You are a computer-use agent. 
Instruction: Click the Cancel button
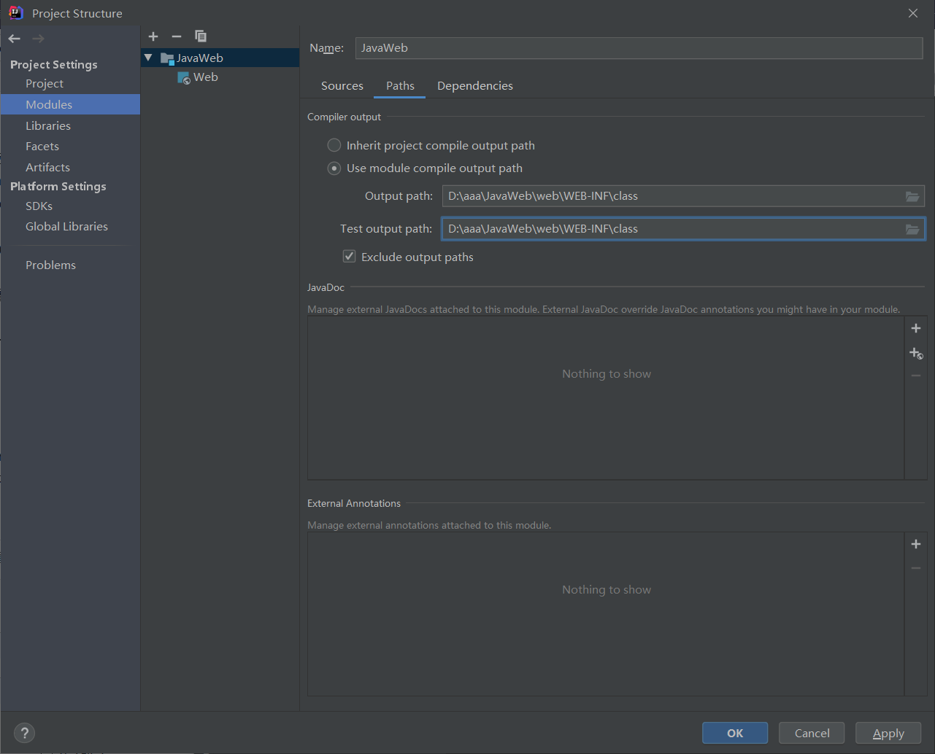tap(812, 733)
